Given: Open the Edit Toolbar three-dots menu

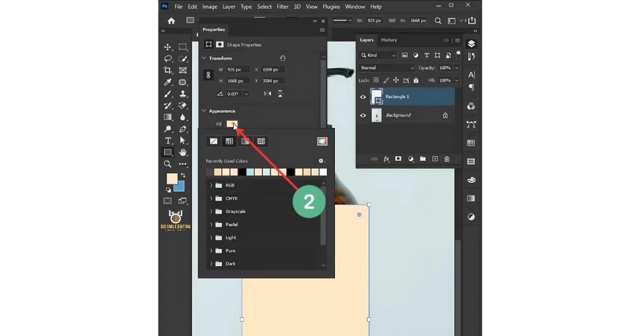Looking at the screenshot, I should coord(182,164).
